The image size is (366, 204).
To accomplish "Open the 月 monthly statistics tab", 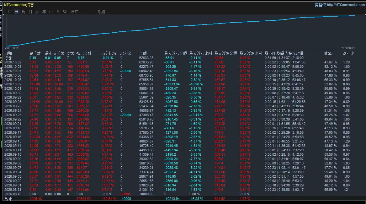I will point(30,12).
